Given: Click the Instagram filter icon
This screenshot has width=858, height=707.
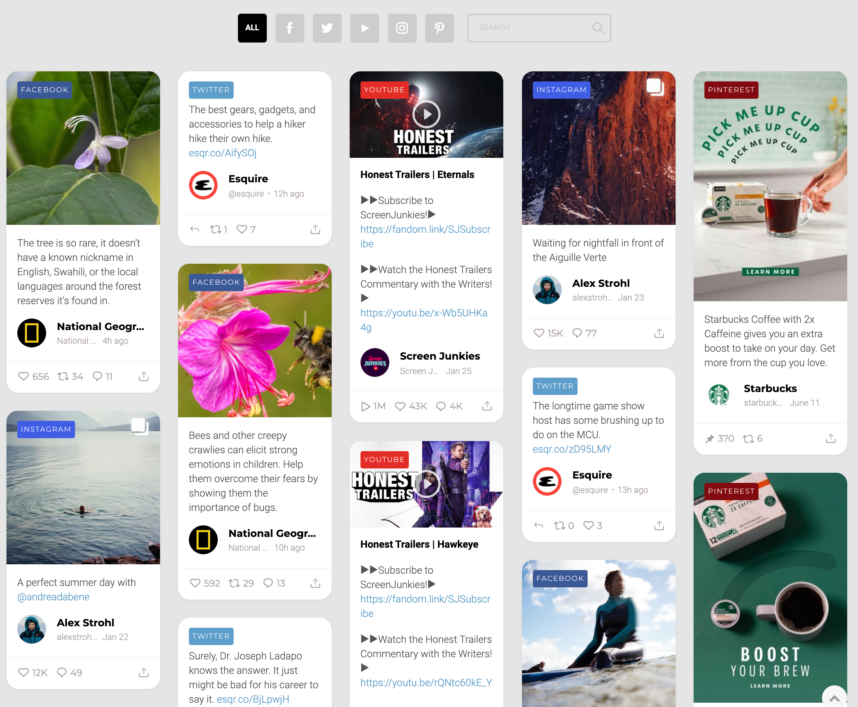Looking at the screenshot, I should [x=402, y=28].
